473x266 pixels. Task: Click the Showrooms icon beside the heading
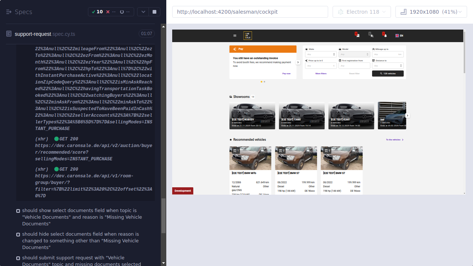[231, 97]
